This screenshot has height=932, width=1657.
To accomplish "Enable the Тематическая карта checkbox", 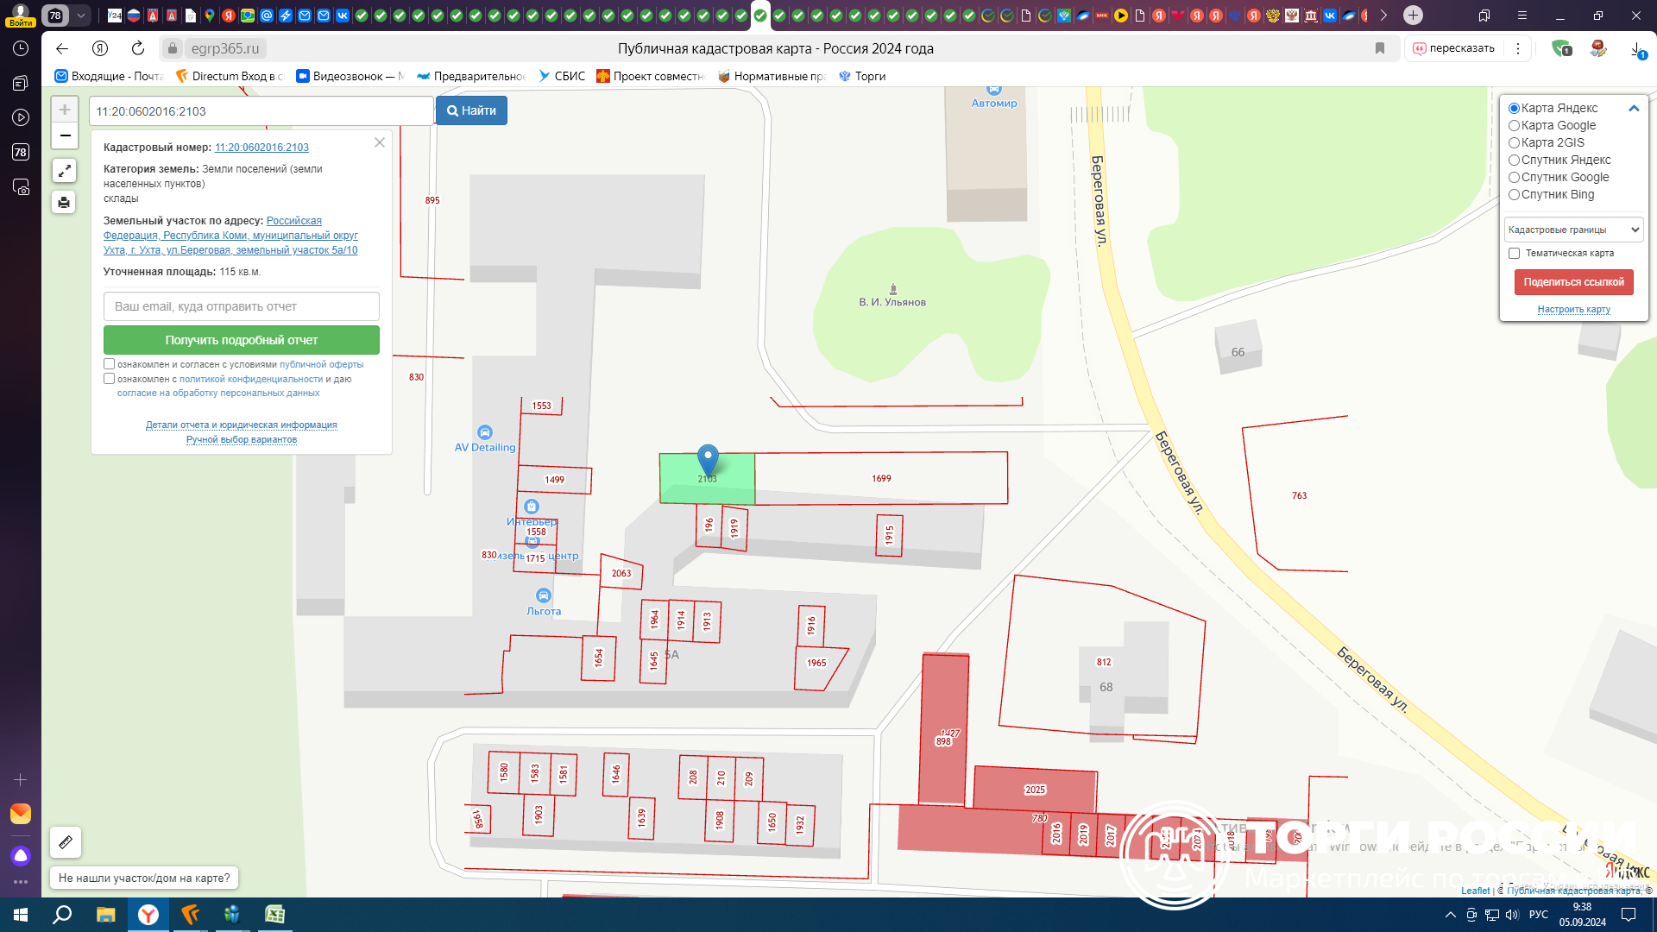I will (x=1514, y=253).
